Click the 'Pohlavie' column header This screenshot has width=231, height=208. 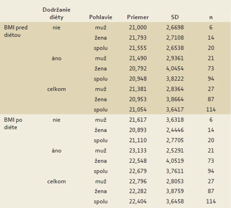(x=101, y=17)
